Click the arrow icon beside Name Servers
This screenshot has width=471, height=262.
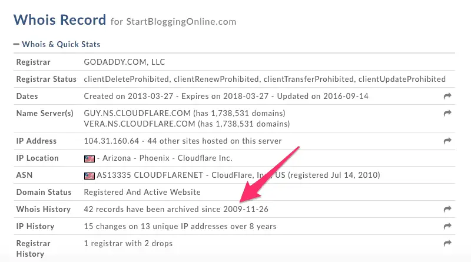[447, 113]
